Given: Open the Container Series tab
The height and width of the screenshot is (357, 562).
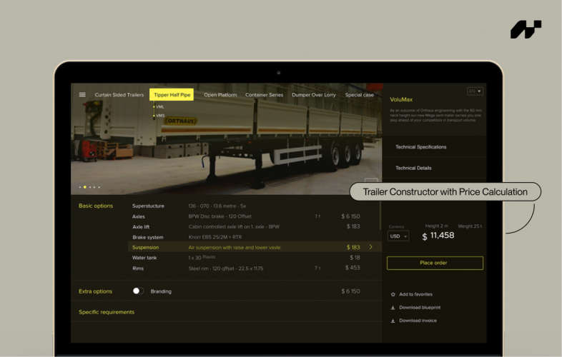Looking at the screenshot, I should (x=264, y=95).
